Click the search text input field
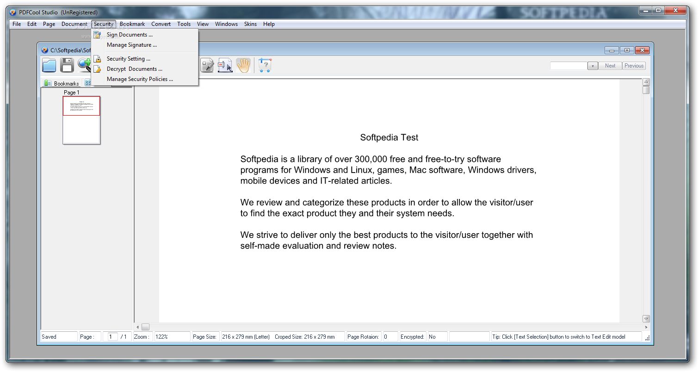699x372 pixels. coord(569,66)
